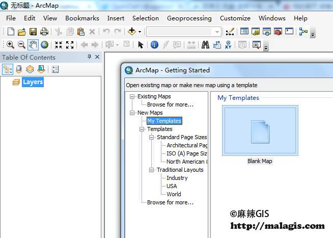Screen dimensions: 333x238
Task: Auto-hide Table Of Contents with pin
Action: 89,57
